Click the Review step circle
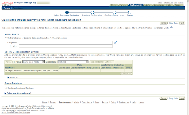 pos(130,12)
